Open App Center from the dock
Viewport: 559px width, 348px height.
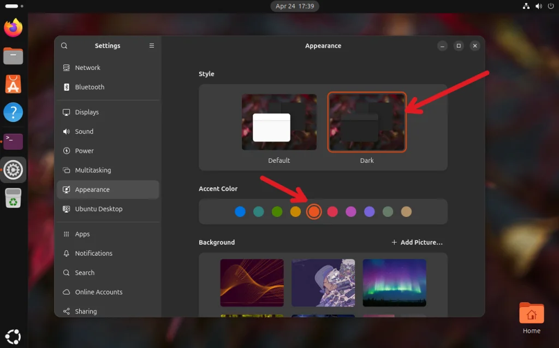pyautogui.click(x=13, y=84)
